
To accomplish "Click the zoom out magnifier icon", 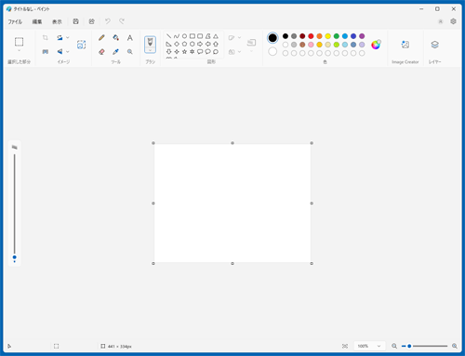I will (394, 346).
